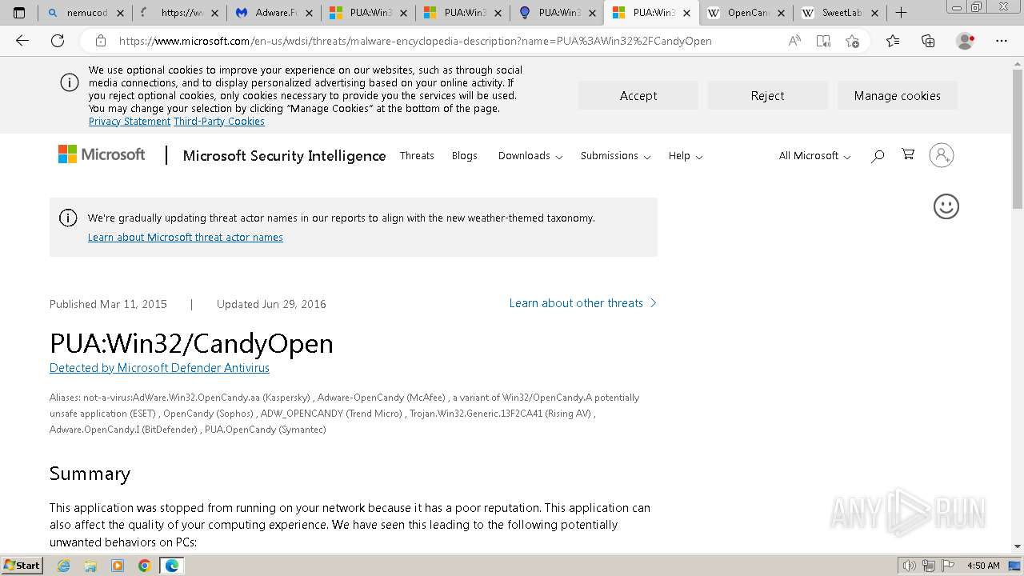Close the Adware.Fo tab
Image resolution: width=1024 pixels, height=576 pixels.
point(309,13)
